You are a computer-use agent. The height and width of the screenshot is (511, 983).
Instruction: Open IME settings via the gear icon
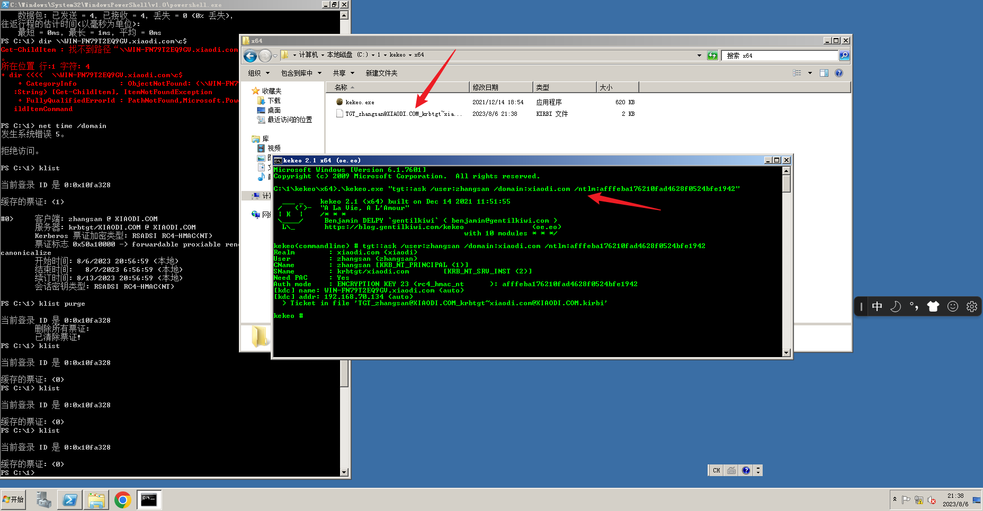coord(971,306)
